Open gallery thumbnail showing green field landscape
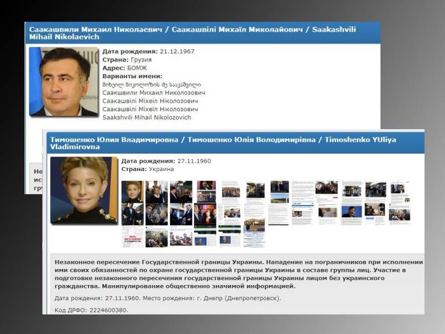445x334 pixels. [x=280, y=198]
